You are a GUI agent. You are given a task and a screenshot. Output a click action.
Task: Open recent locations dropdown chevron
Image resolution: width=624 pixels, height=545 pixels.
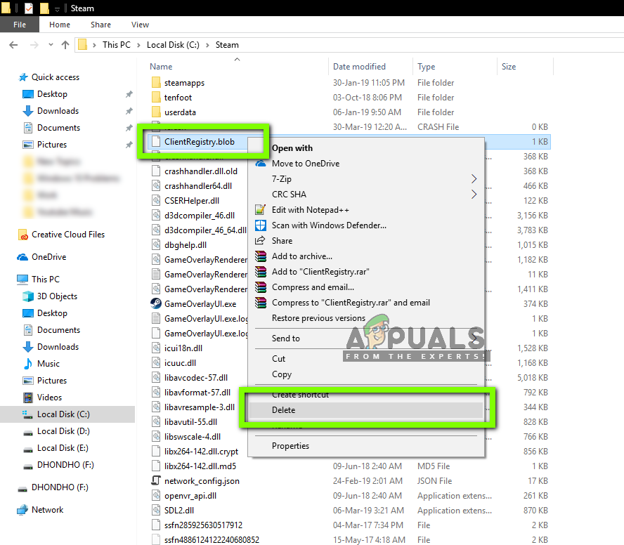51,45
